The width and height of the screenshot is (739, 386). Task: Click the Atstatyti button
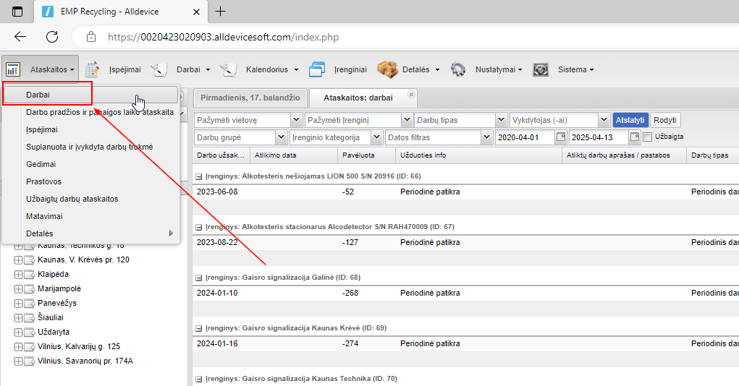tap(630, 120)
